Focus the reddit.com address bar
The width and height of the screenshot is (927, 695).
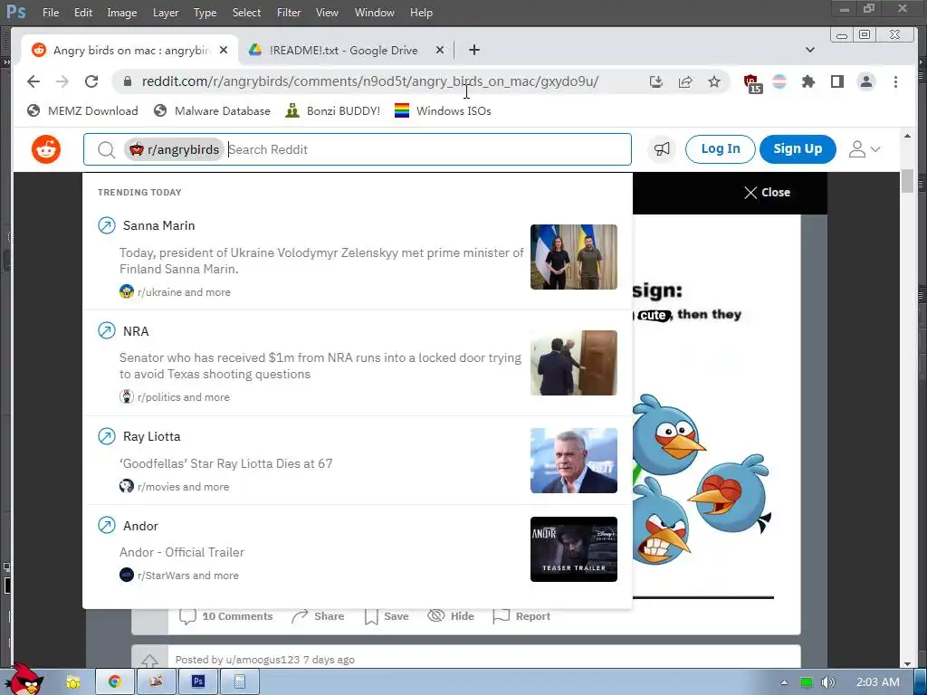[x=370, y=81]
